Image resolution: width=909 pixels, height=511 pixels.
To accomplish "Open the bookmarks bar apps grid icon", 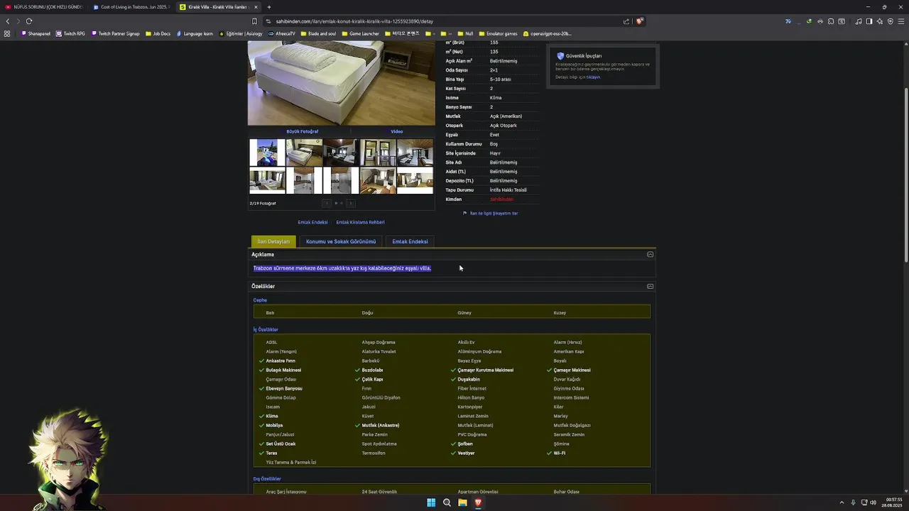I will click(7, 33).
